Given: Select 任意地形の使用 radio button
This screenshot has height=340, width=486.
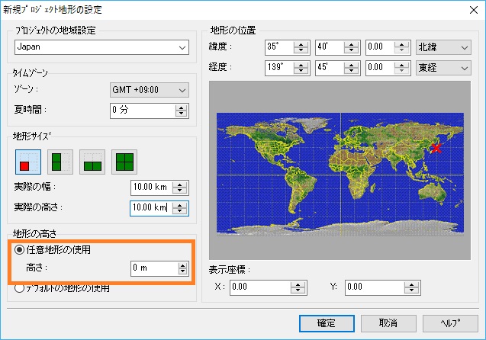Looking at the screenshot, I should [x=20, y=249].
